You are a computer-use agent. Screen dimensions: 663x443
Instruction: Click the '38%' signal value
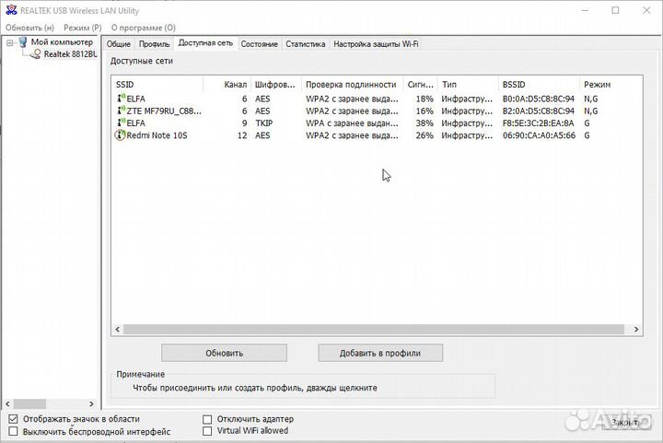coord(425,123)
